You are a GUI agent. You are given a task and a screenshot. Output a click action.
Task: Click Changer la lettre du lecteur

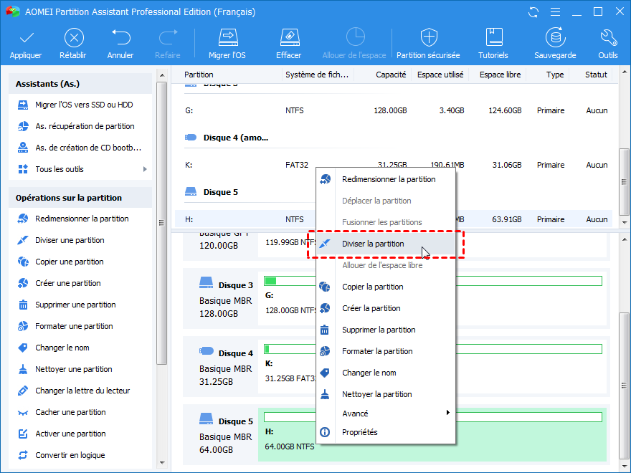(x=82, y=391)
